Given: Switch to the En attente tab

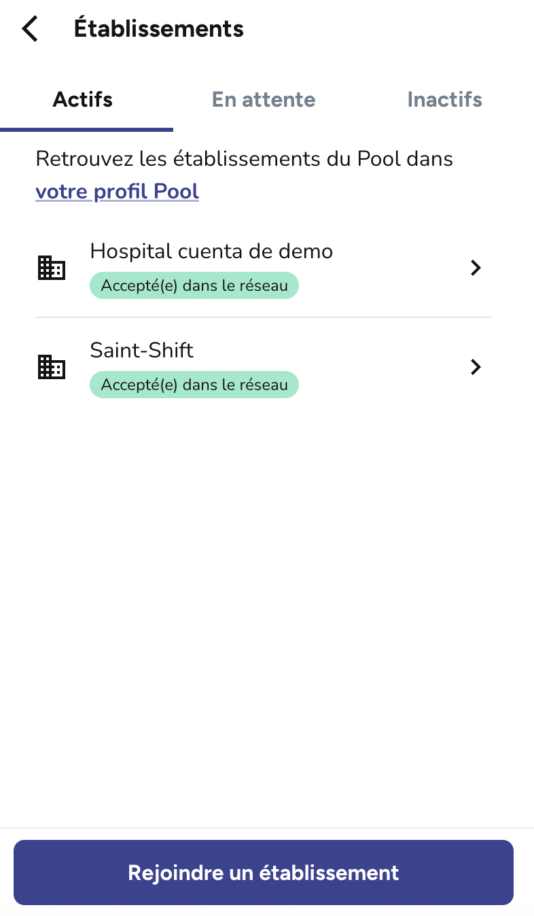Looking at the screenshot, I should pos(264,100).
